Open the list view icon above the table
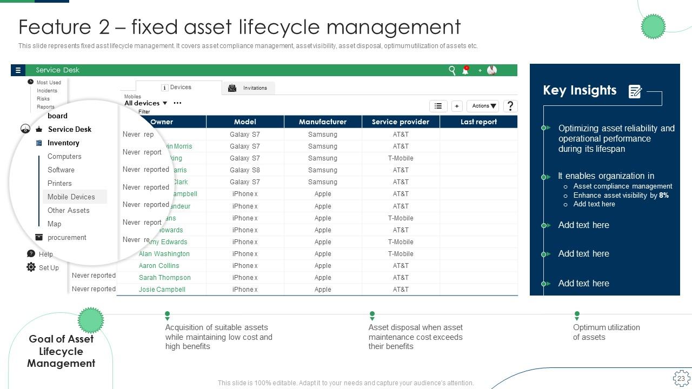The height and width of the screenshot is (389, 692). (x=438, y=106)
